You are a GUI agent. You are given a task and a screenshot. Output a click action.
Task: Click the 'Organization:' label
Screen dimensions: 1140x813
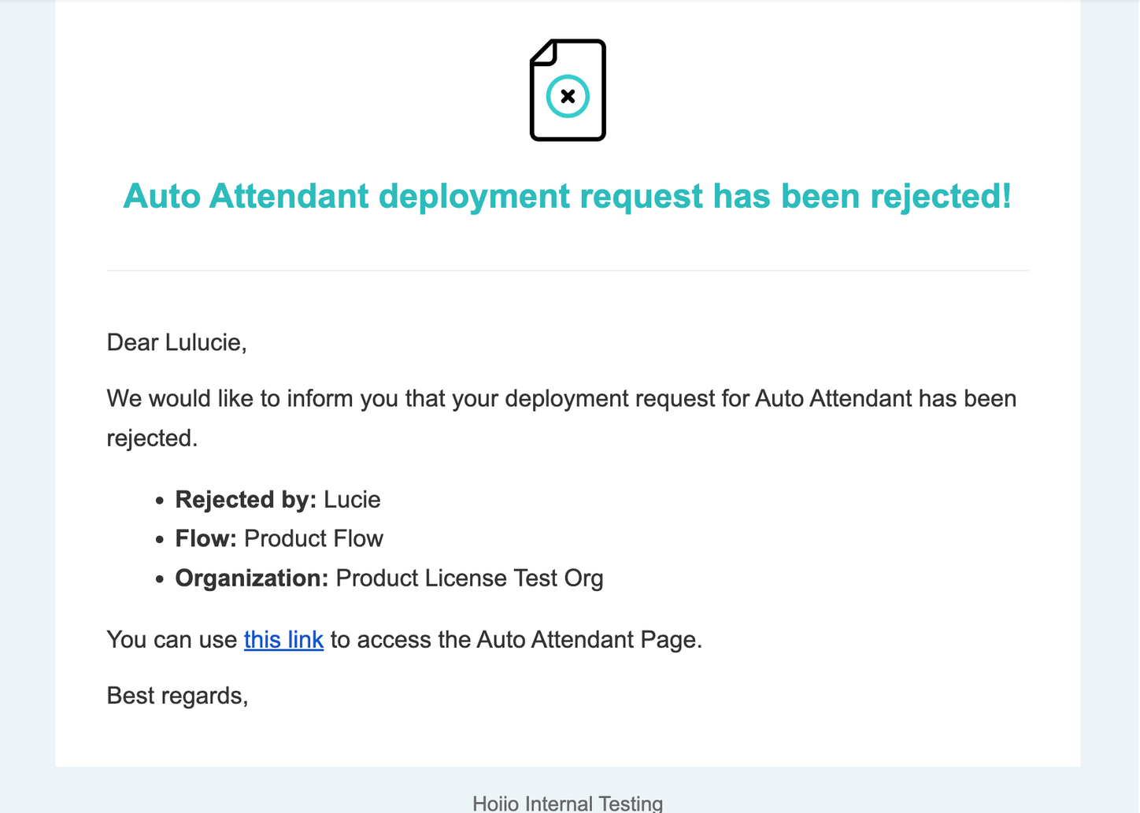click(x=252, y=578)
